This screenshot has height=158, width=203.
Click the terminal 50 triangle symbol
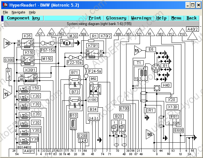(x=149, y=134)
